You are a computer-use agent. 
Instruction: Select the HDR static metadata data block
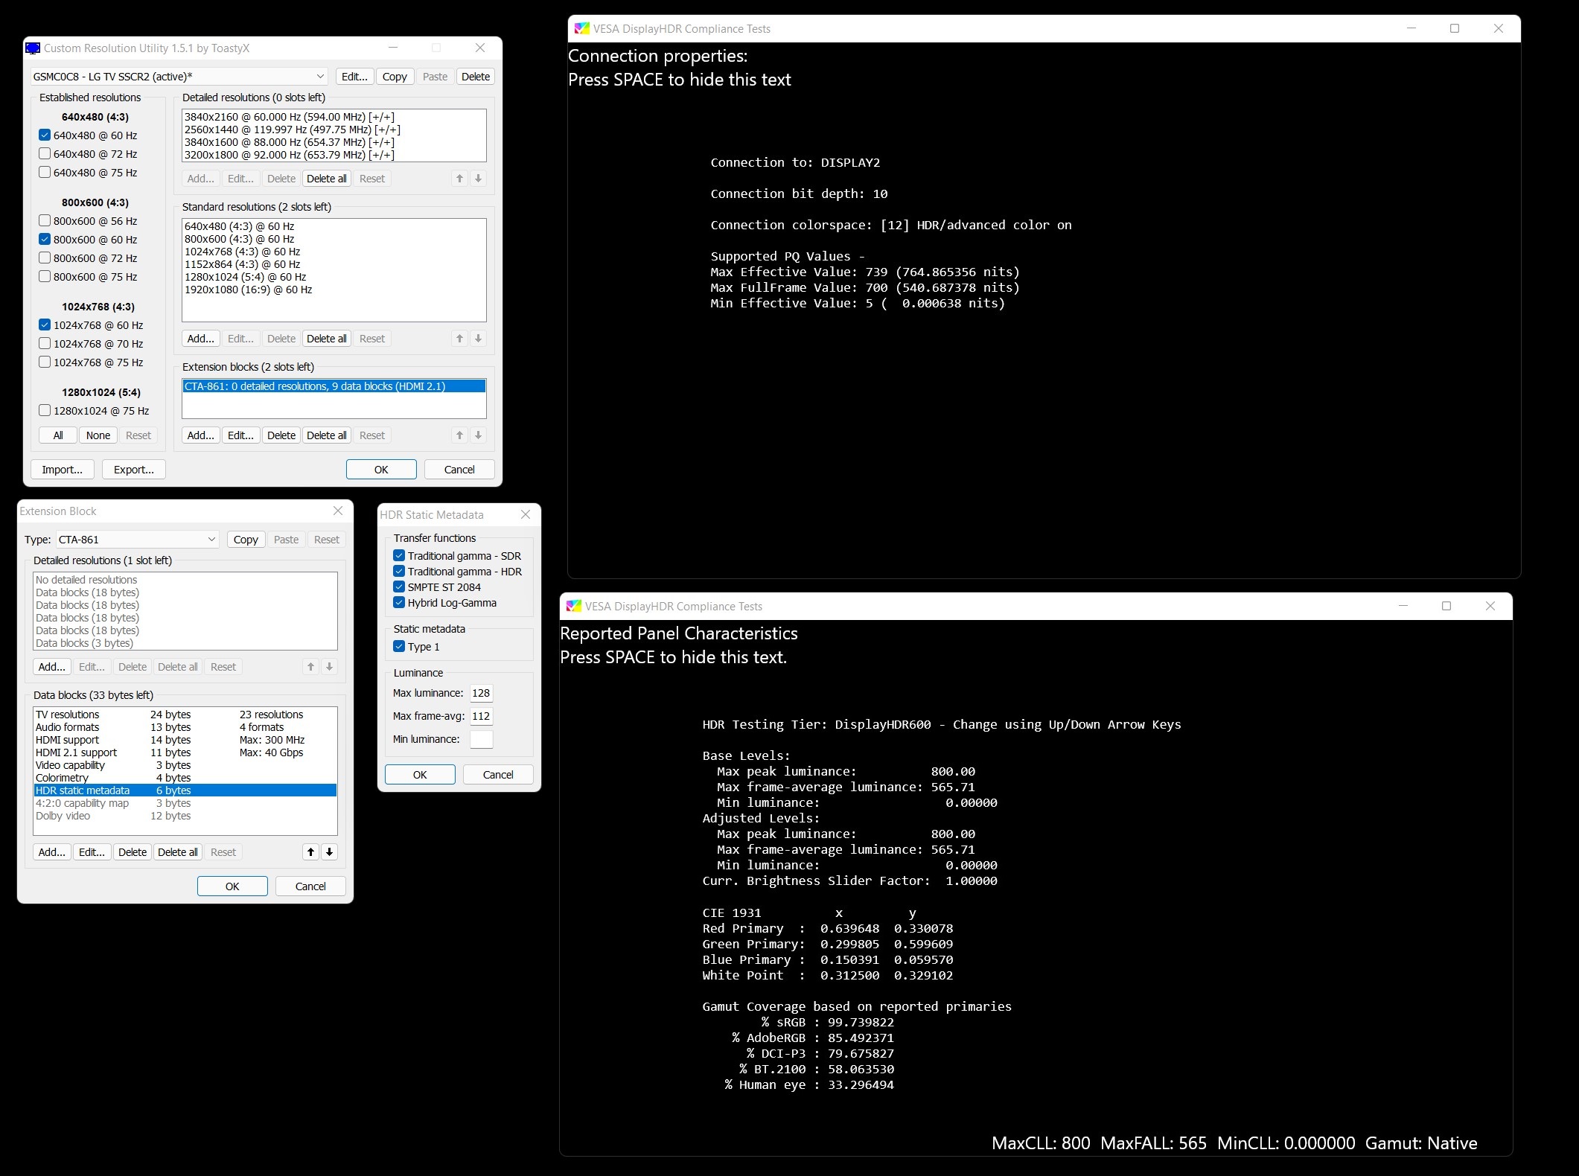185,790
